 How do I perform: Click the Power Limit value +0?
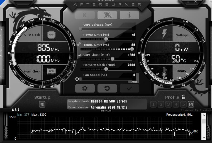(133, 35)
